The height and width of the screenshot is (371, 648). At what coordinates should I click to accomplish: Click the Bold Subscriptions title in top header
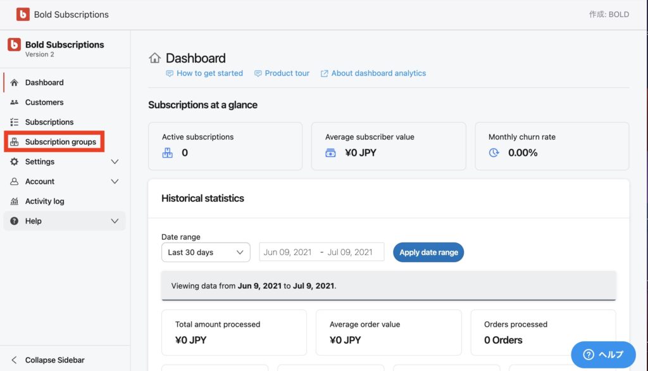pos(71,15)
